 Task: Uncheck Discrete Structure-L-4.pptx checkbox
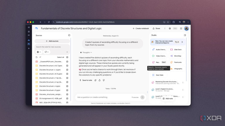point(67,86)
